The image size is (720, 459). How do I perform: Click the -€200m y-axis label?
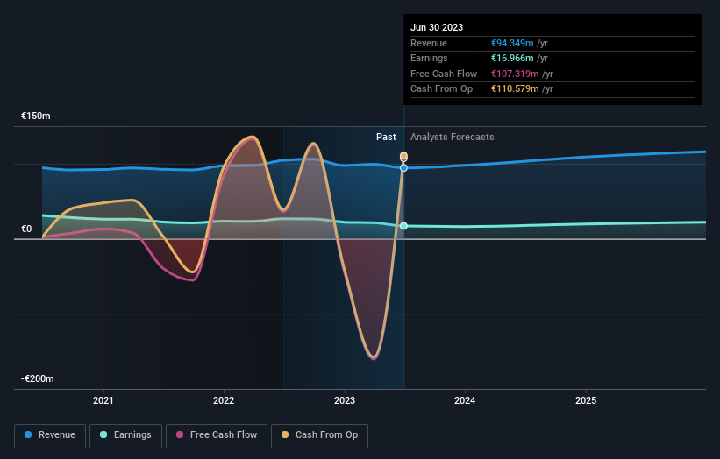coord(37,378)
